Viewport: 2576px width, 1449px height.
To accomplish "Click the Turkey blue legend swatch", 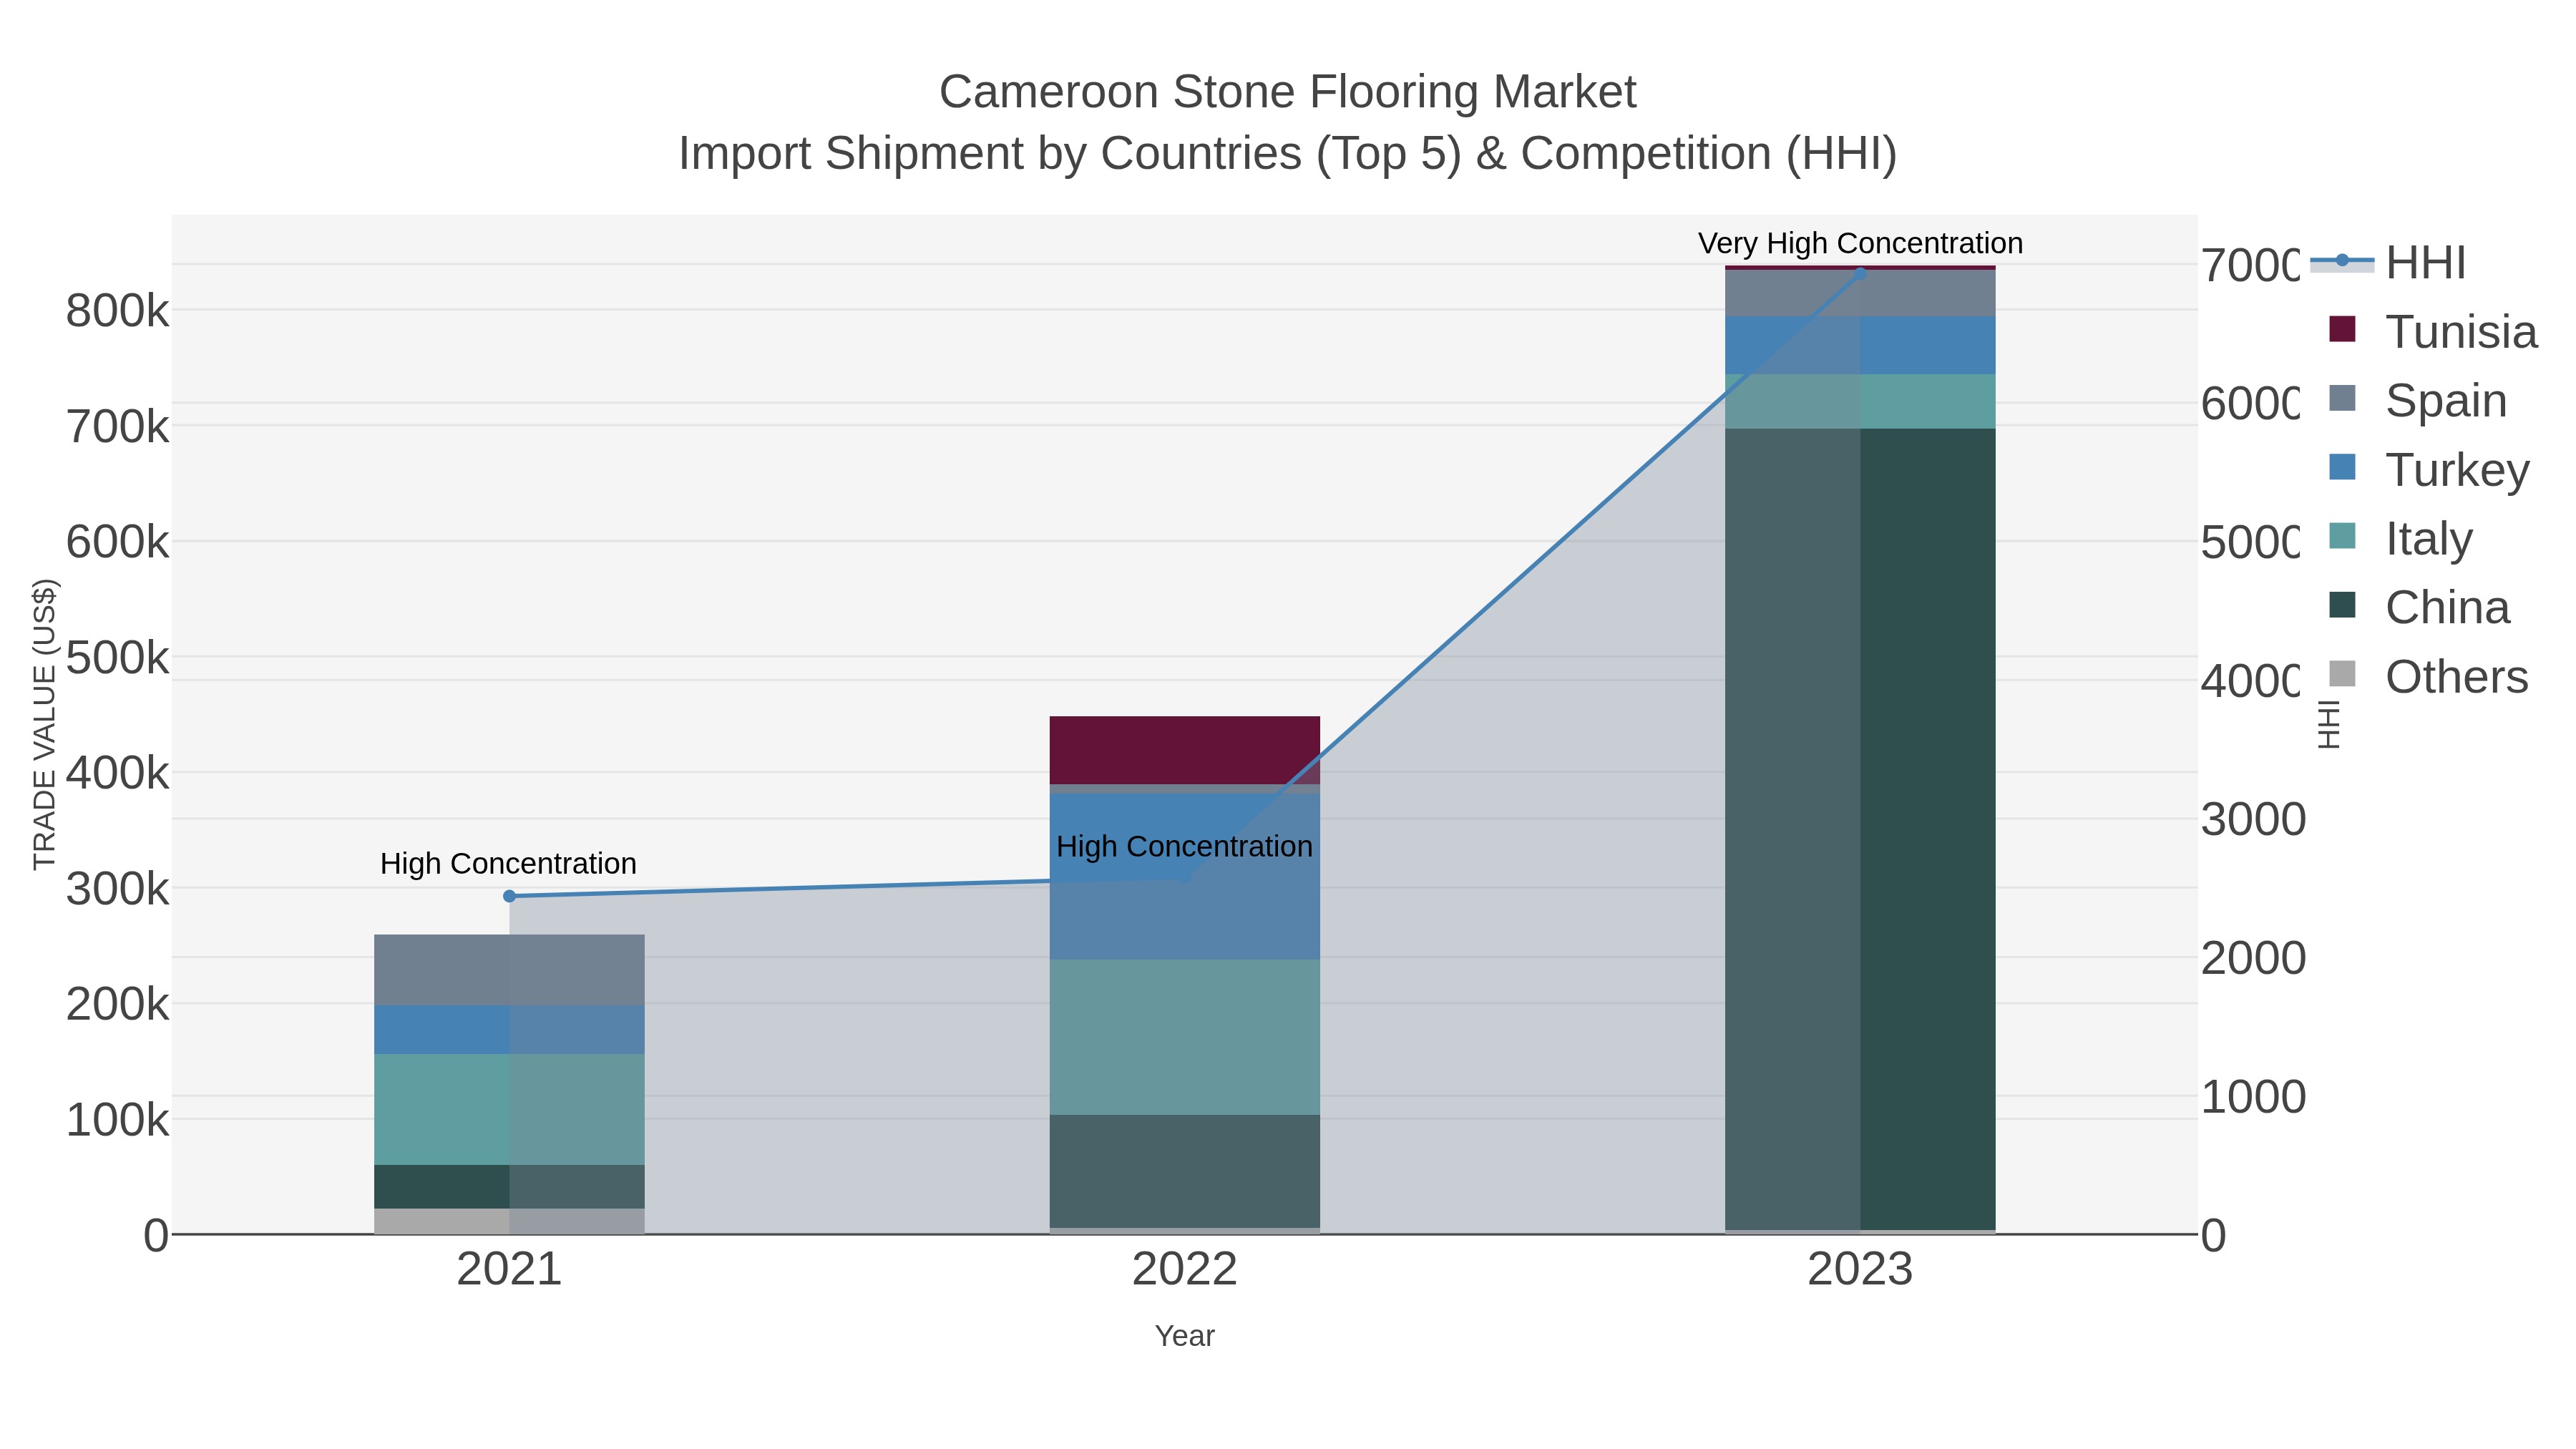I will point(2342,467).
